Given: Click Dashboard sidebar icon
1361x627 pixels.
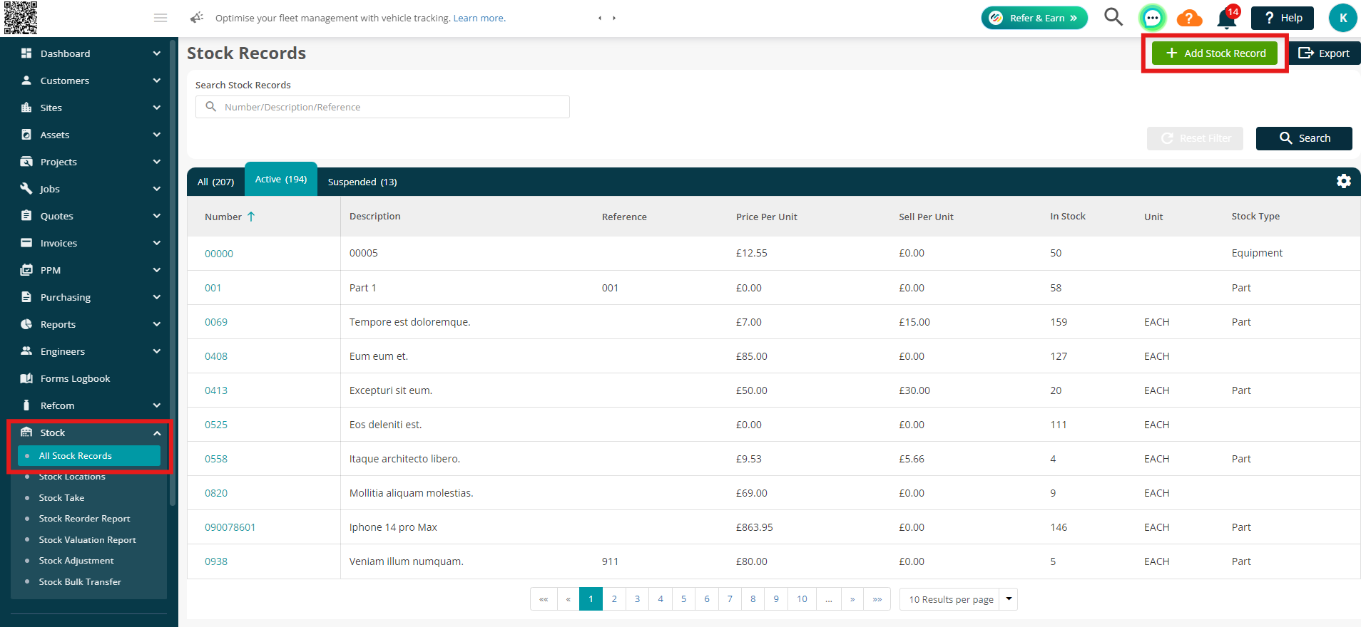Looking at the screenshot, I should pos(26,53).
